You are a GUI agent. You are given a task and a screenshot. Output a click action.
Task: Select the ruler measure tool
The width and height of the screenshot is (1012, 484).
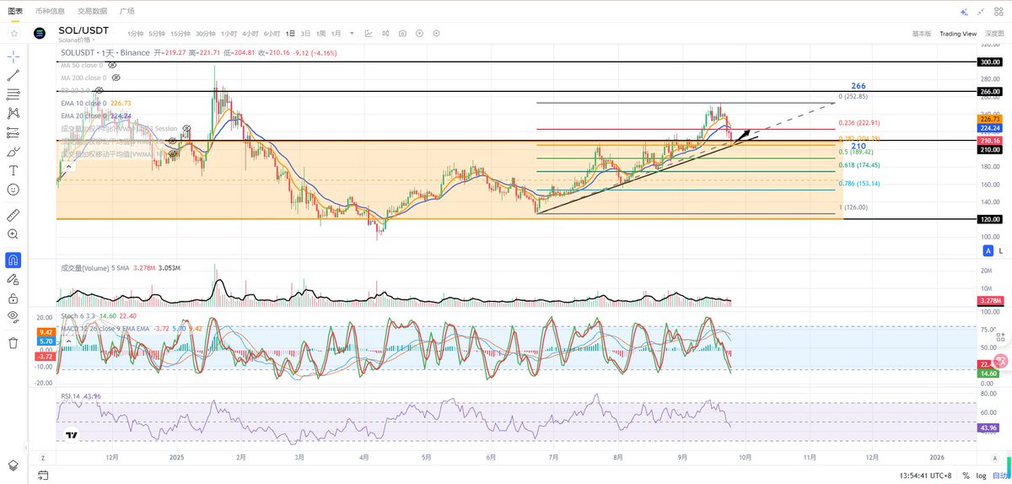tap(13, 215)
